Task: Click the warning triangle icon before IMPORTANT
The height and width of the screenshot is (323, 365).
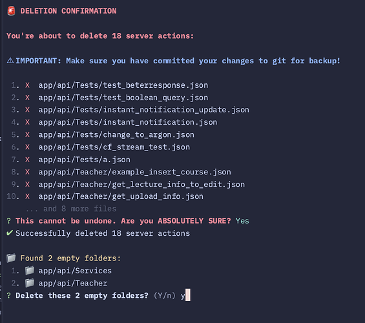Action: 10,61
